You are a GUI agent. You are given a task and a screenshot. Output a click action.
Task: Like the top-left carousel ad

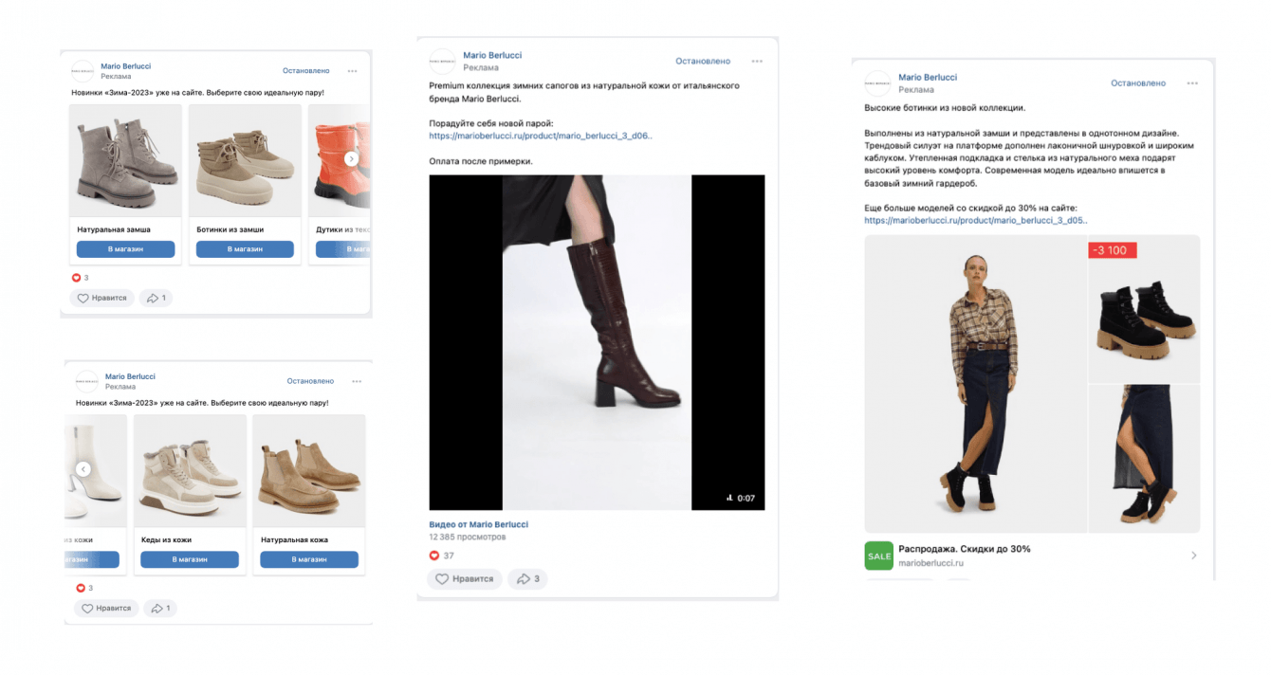101,298
